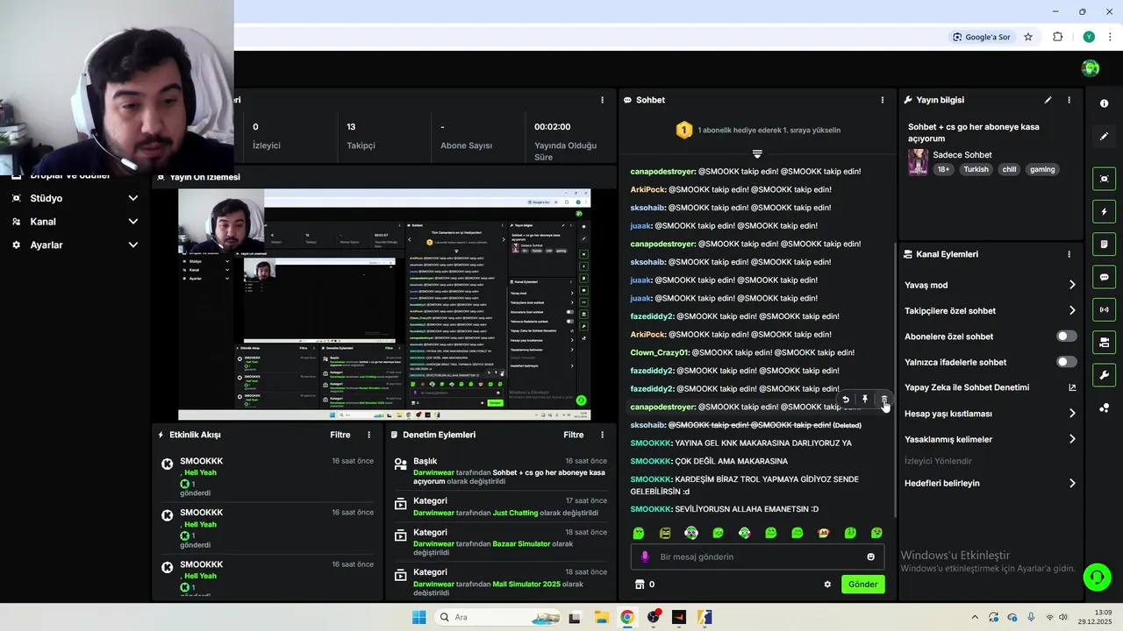Toggle the wrench stream info sidebar icon
Screen dimensions: 1123x631
coord(1104,375)
